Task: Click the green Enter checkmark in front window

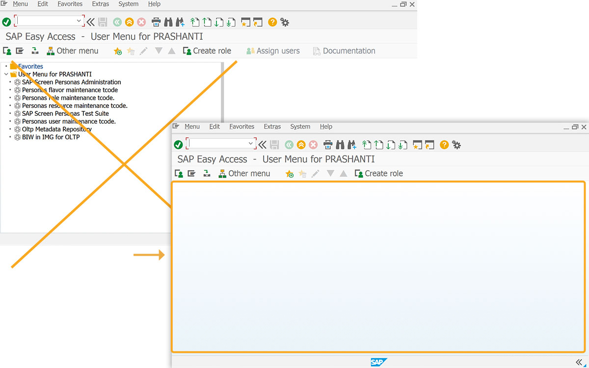Action: pyautogui.click(x=178, y=145)
